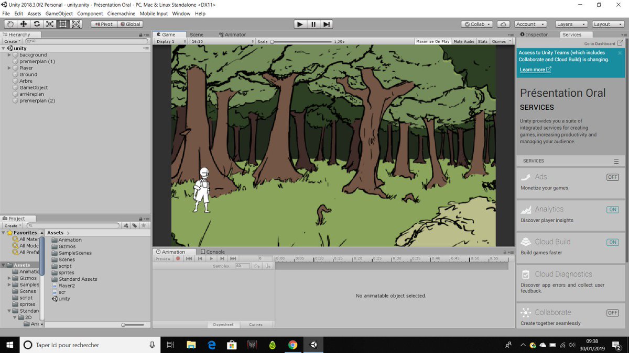Open the 16:10 aspect ratio dropdown
This screenshot has height=353, width=629.
tap(222, 41)
